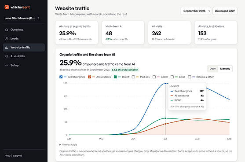Open AI visibility via the magnifier icon
Viewport: 245px width, 162px height.
coord(7,56)
